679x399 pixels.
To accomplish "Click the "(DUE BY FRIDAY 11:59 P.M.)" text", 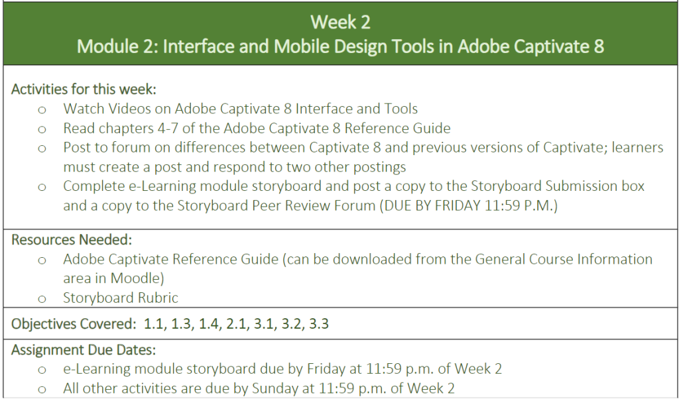I will click(x=467, y=205).
